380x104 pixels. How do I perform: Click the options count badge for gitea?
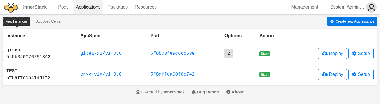229,53
